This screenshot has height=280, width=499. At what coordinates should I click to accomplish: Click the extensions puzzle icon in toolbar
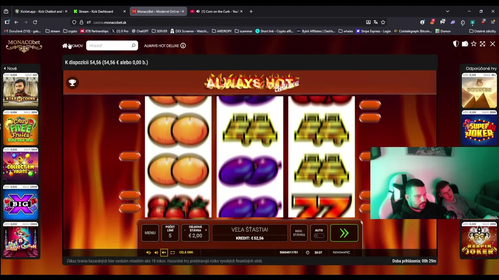click(x=463, y=22)
